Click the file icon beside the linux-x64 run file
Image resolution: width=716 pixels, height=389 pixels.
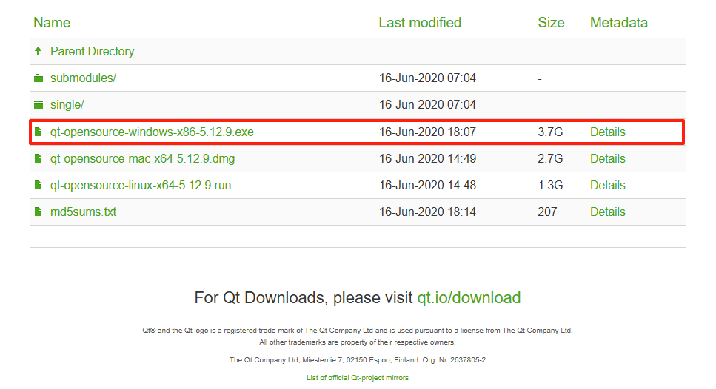(x=39, y=185)
